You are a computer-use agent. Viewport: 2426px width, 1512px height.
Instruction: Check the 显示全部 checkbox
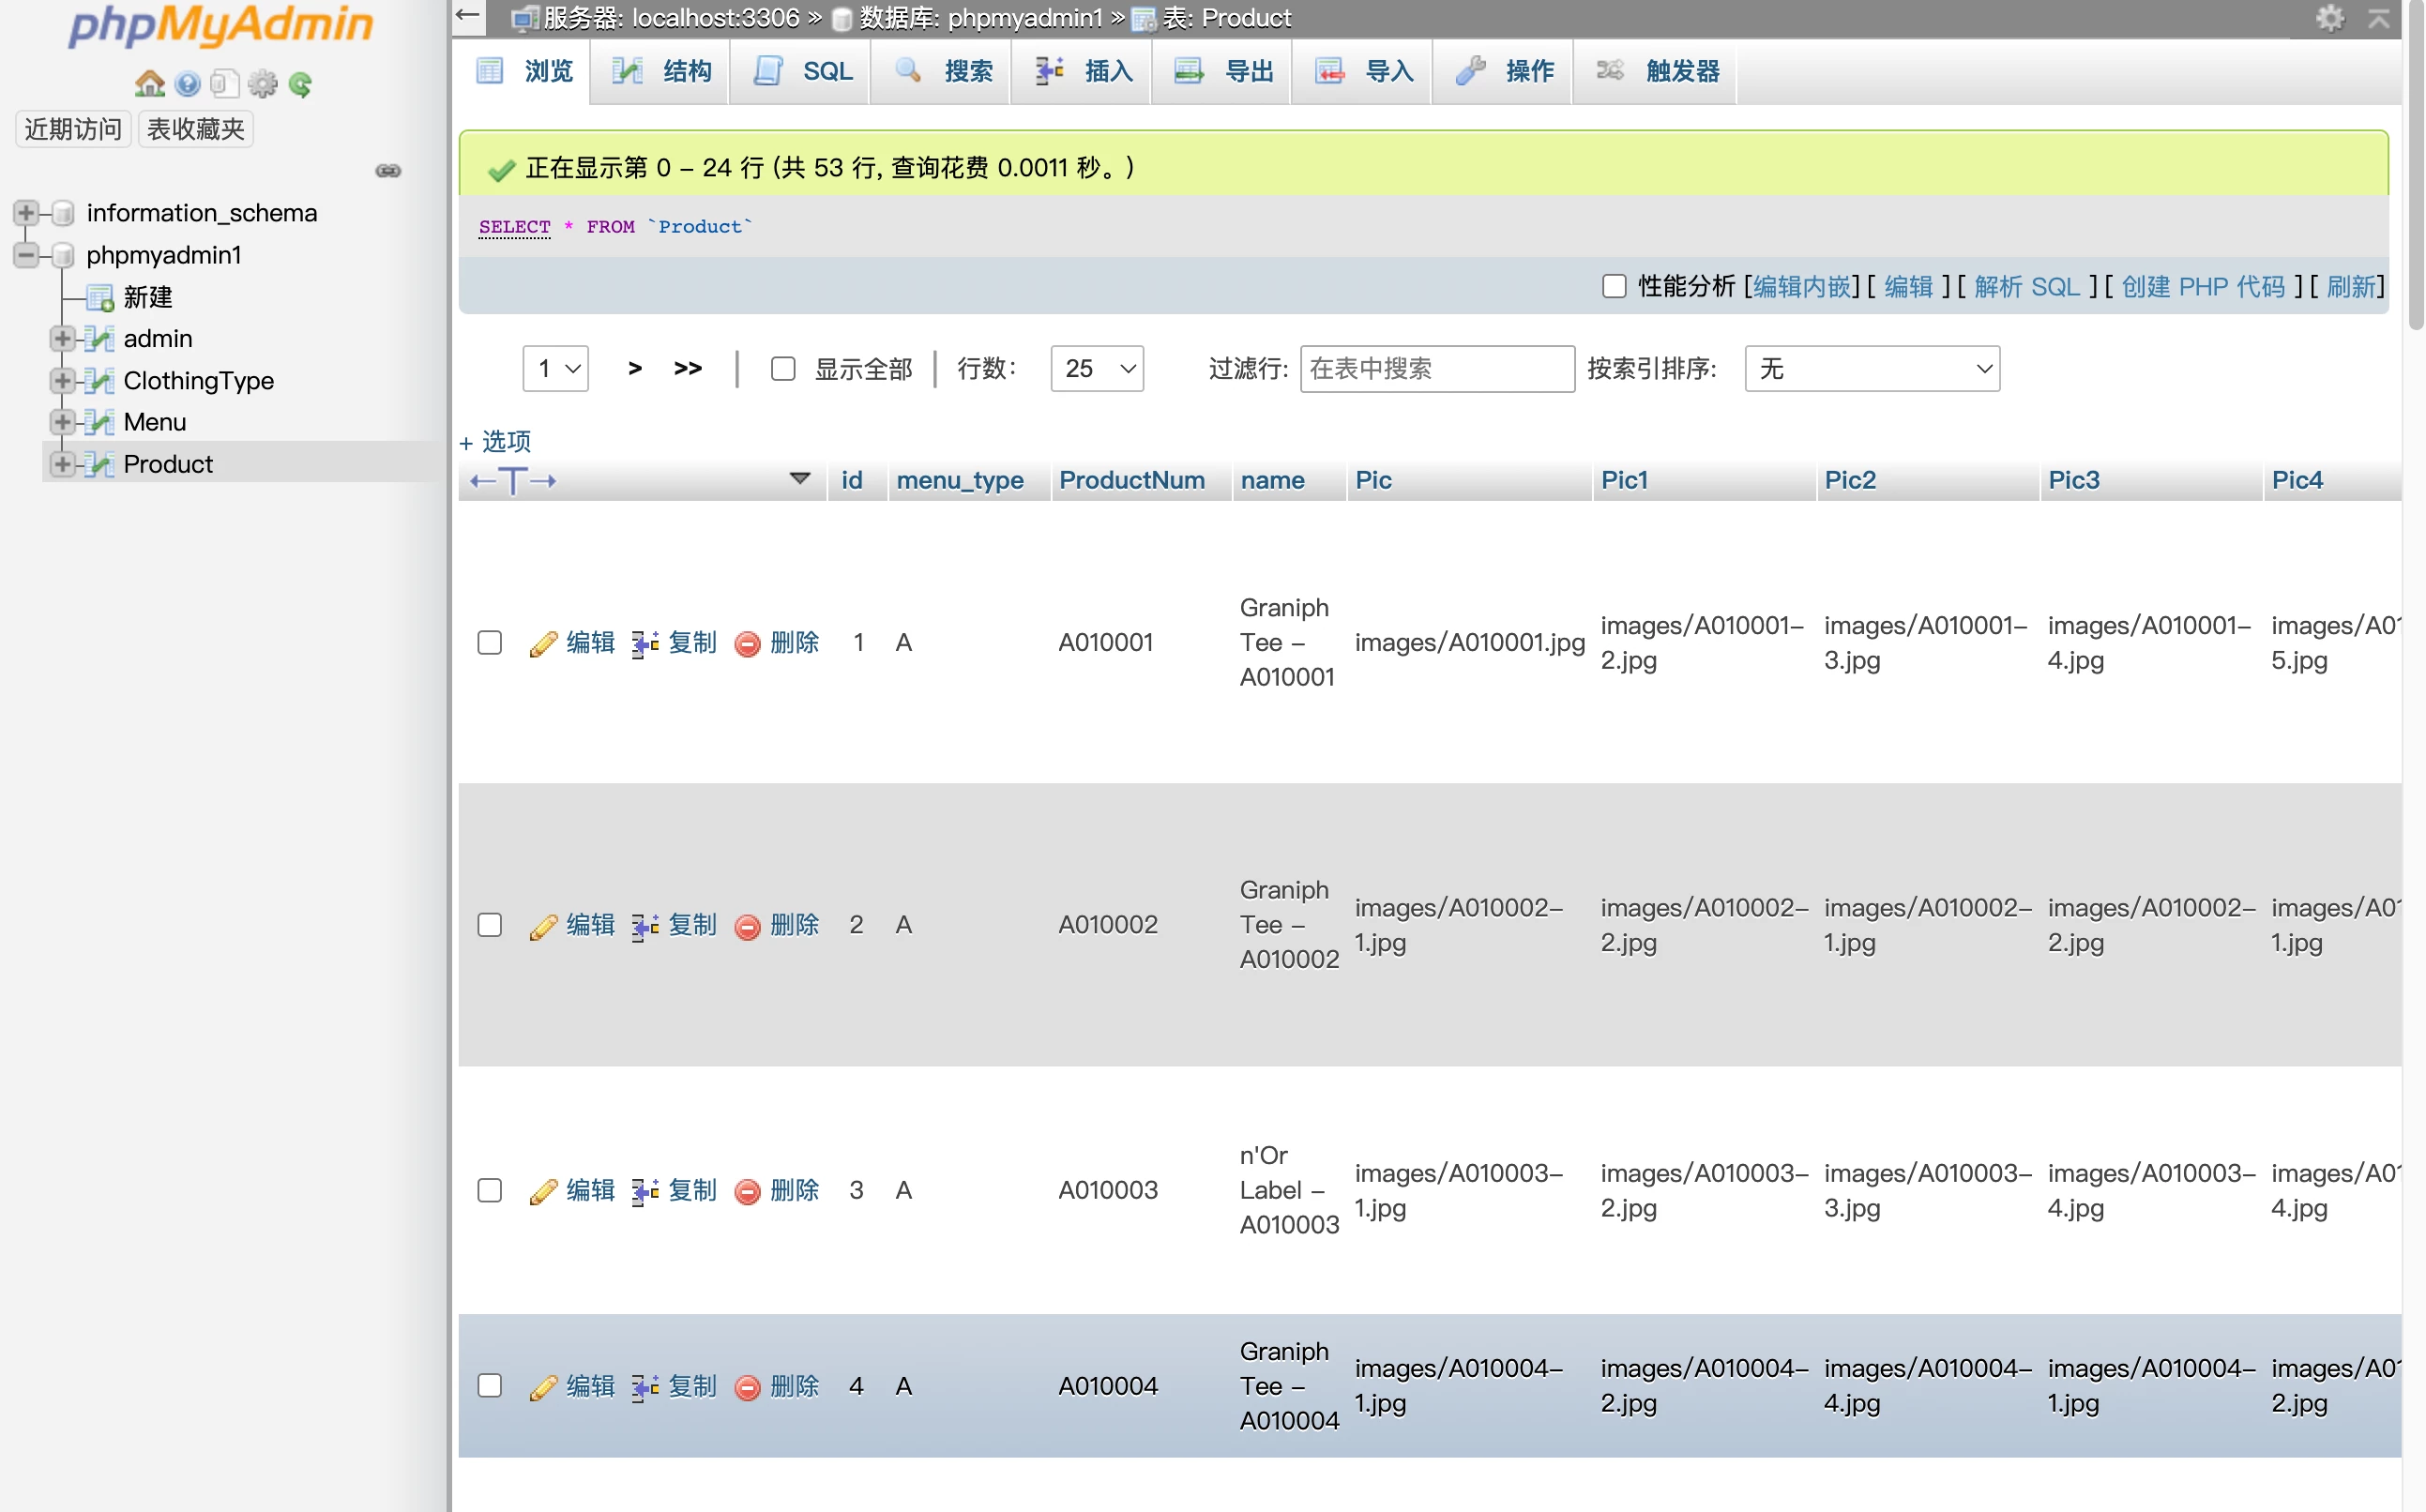point(783,369)
